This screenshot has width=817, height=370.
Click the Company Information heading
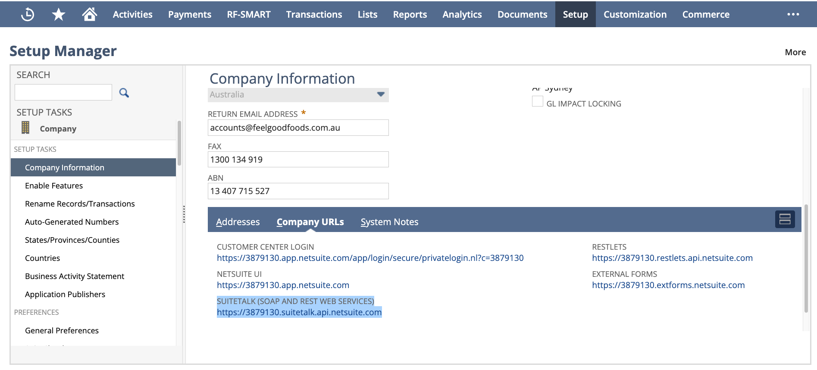tap(282, 78)
